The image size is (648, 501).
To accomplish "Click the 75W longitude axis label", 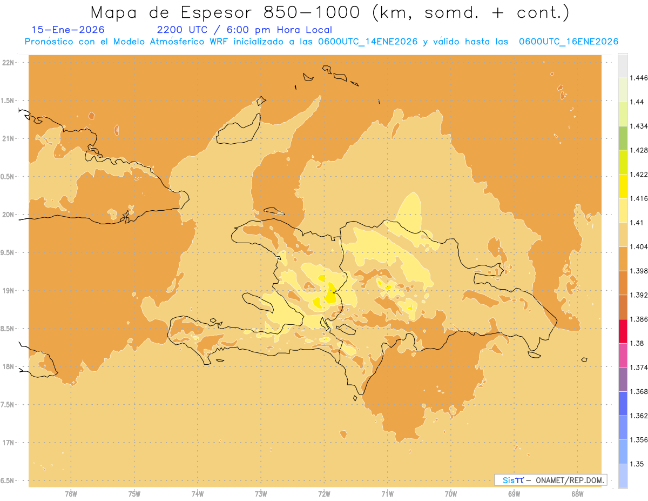I will (134, 494).
